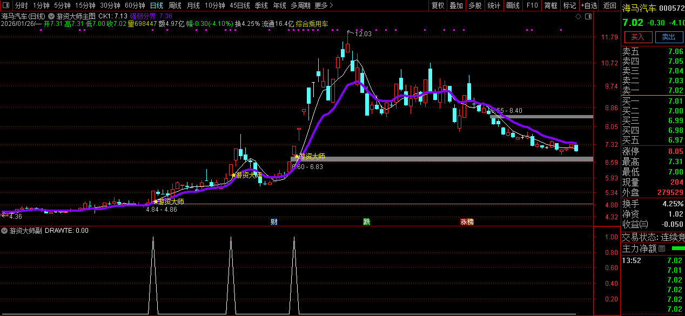Image resolution: width=685 pixels, height=316 pixels.
Task: Toggle the left sidebar panel icon
Action: click(6, 5)
